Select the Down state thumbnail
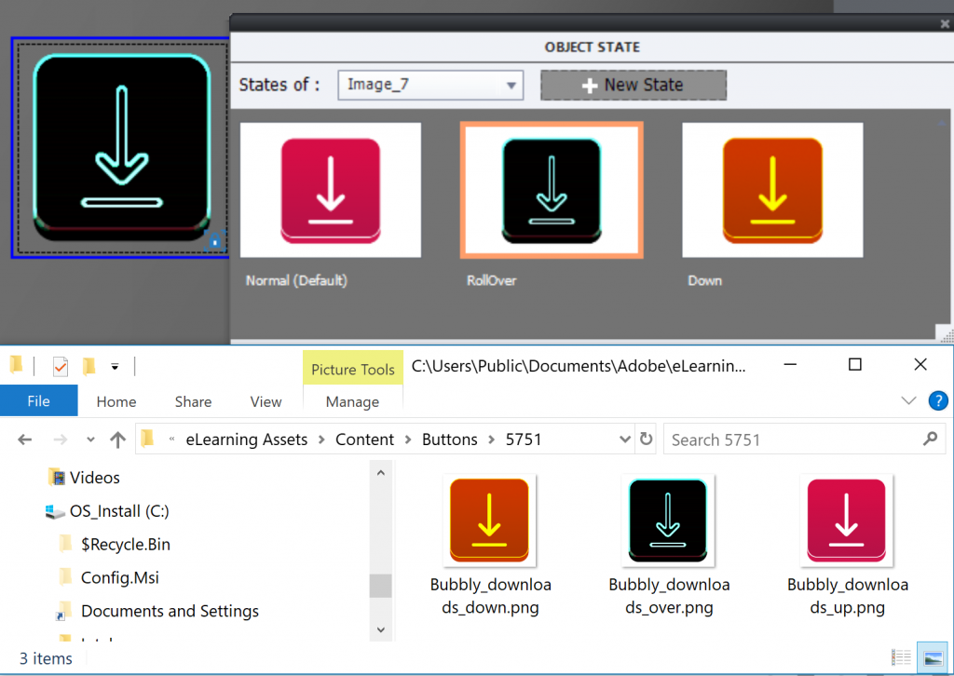This screenshot has width=954, height=676. [772, 190]
